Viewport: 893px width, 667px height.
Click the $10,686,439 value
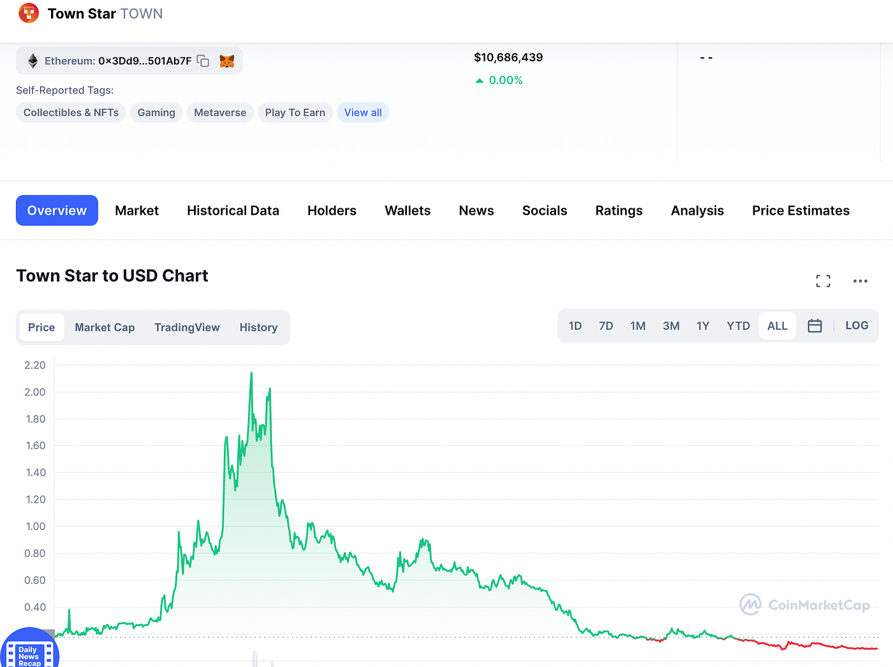pyautogui.click(x=508, y=57)
